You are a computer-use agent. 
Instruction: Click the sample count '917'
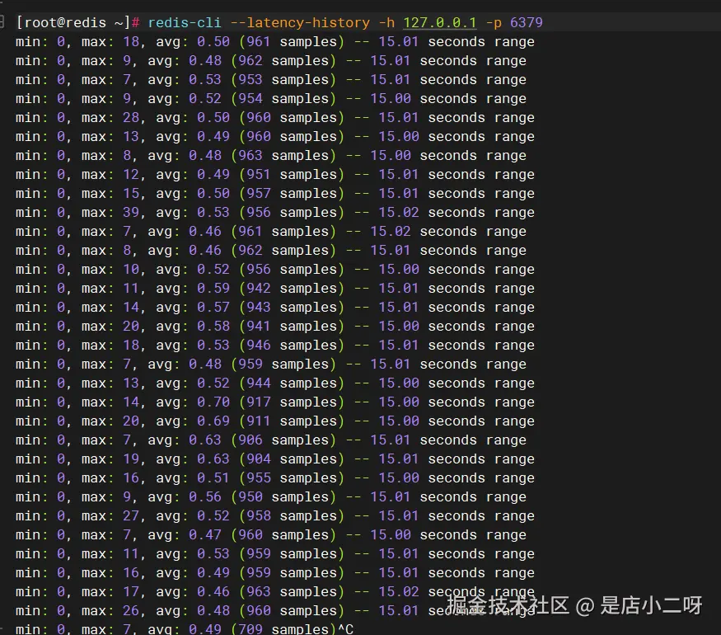[259, 402]
